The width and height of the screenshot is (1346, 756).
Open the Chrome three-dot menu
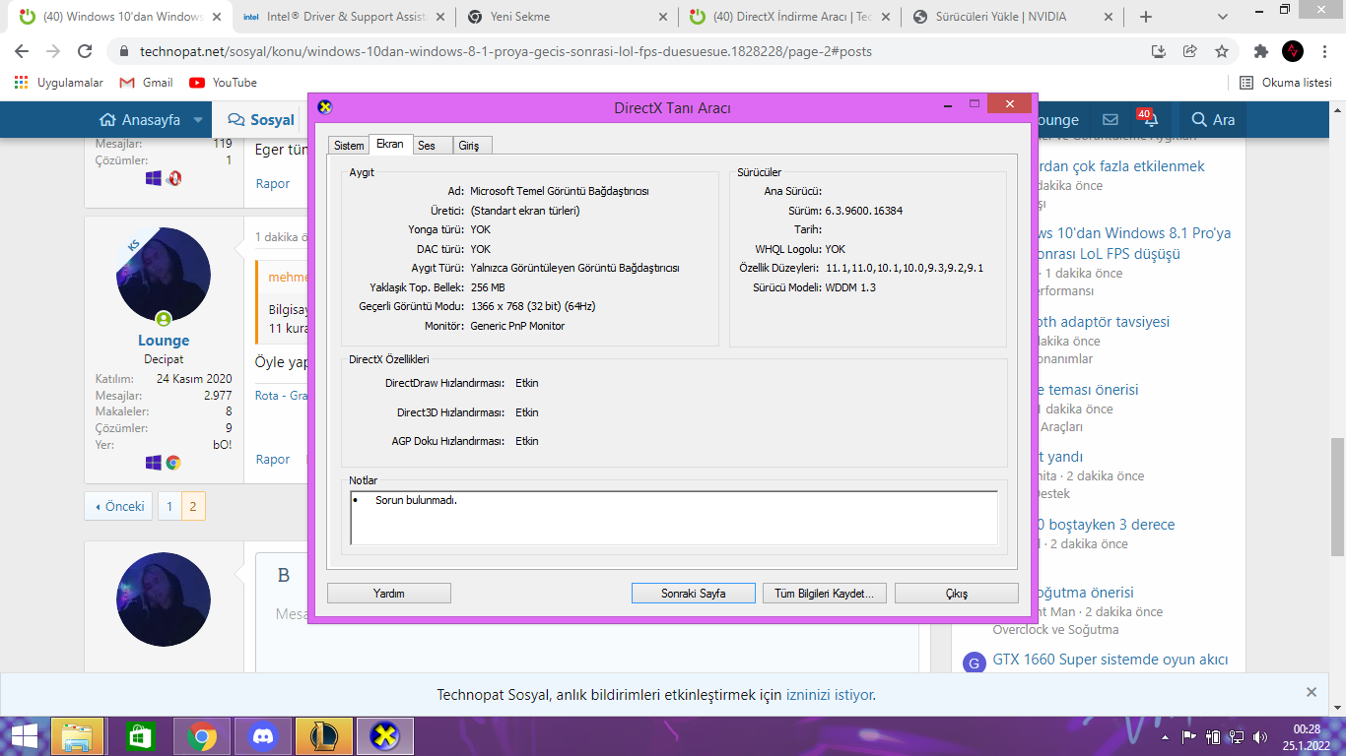[1324, 51]
